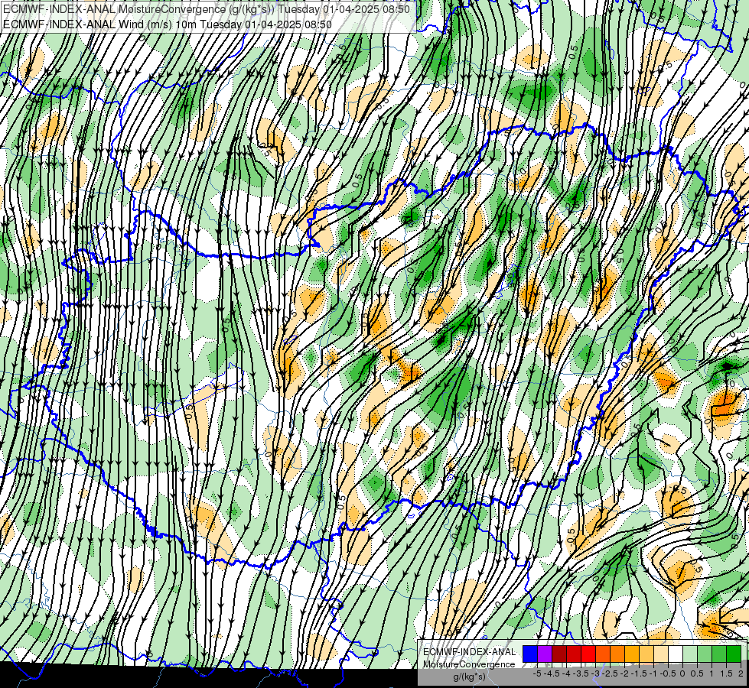Pick the legend swatch between -3.5 and -3
The height and width of the screenshot is (688, 749).
574,654
